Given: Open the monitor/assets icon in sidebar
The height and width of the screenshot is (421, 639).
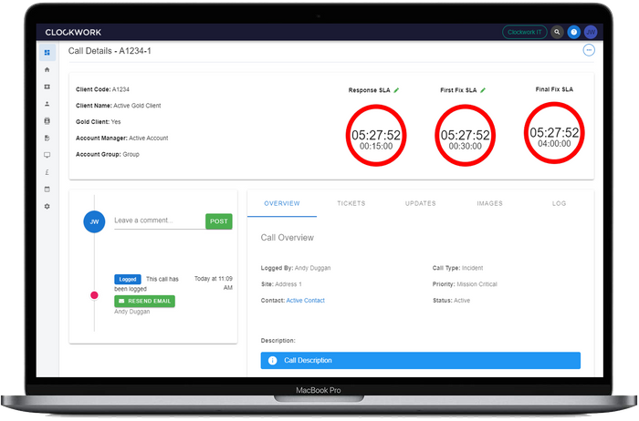Looking at the screenshot, I should (47, 156).
